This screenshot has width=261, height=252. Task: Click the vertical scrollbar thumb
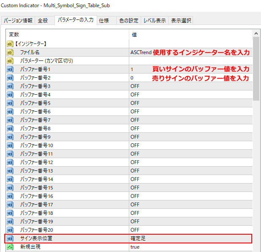coord(256,69)
